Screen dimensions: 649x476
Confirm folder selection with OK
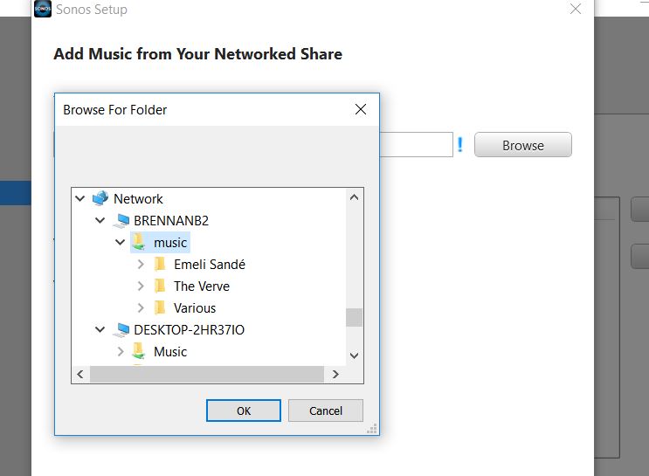(244, 410)
